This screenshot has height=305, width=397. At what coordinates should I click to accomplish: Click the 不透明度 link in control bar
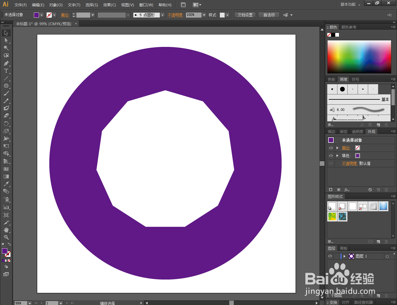pyautogui.click(x=175, y=15)
